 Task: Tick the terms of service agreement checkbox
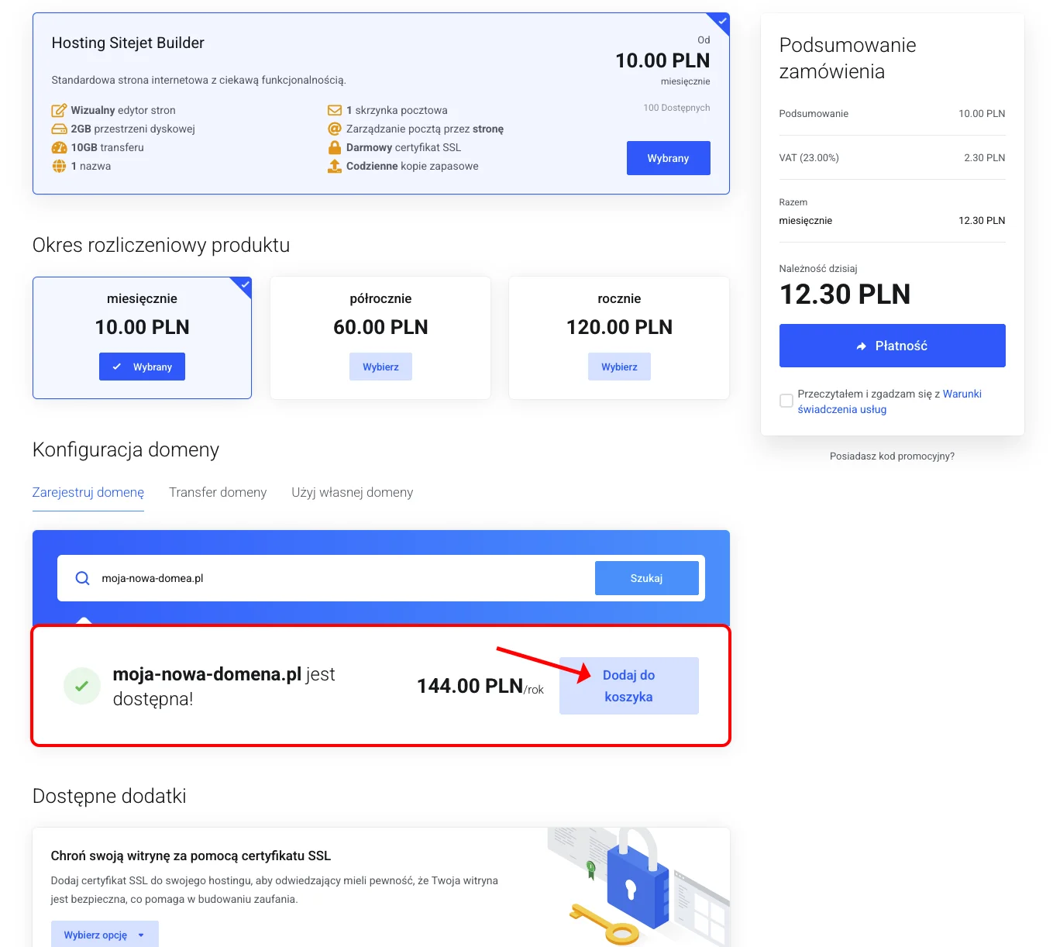pyautogui.click(x=786, y=401)
